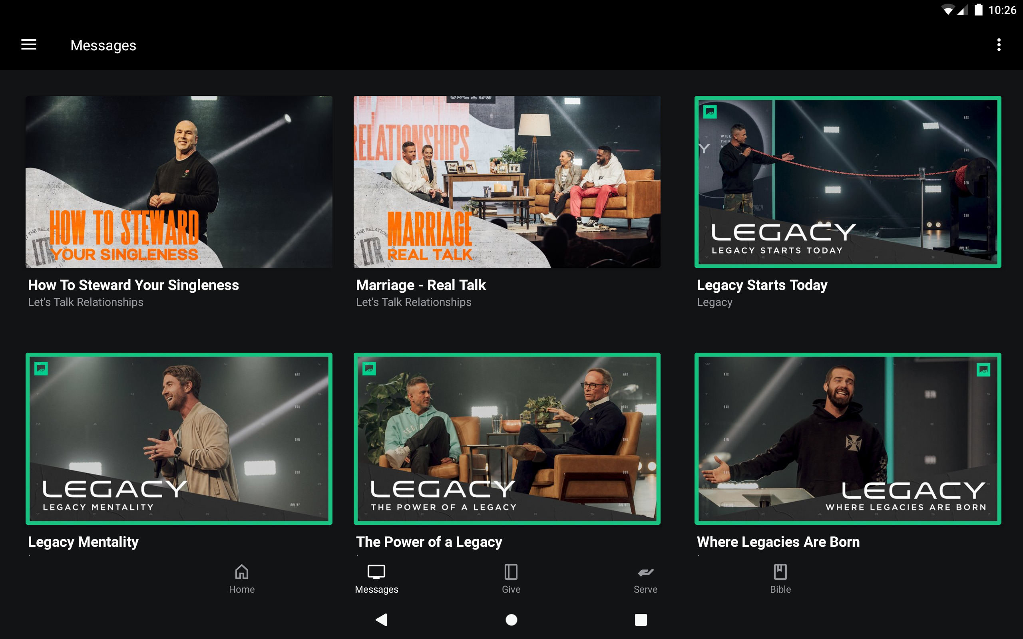Select the 'How To Steward Your Singleness' title
The width and height of the screenshot is (1023, 639).
click(133, 285)
